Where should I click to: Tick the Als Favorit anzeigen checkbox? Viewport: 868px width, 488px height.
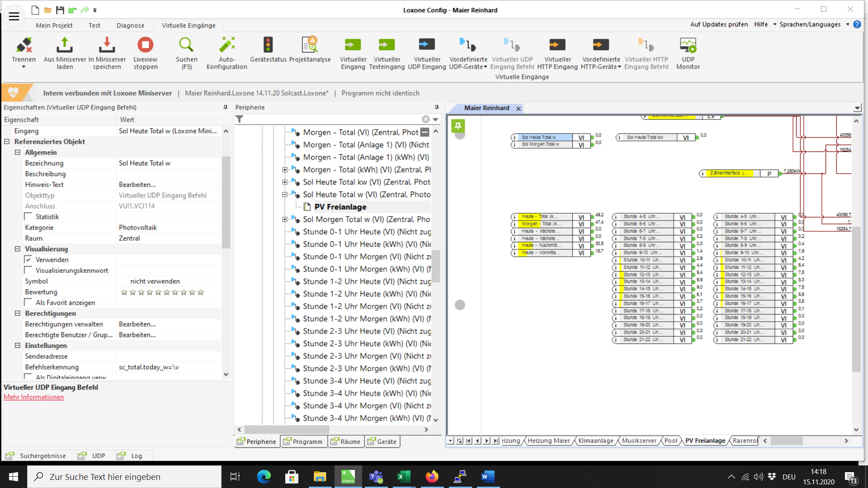[28, 303]
